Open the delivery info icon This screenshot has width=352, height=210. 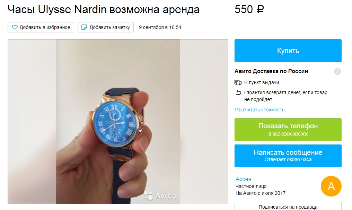337,71
